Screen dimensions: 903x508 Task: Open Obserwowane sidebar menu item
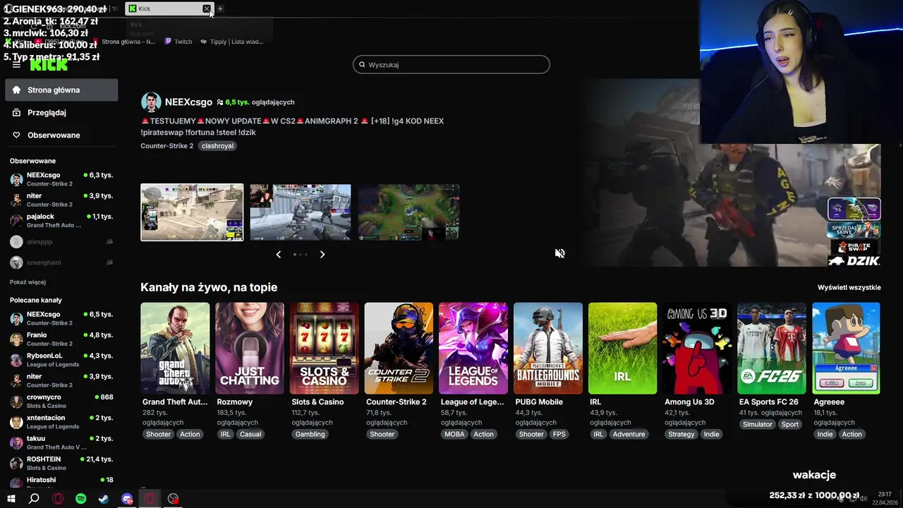coord(61,135)
